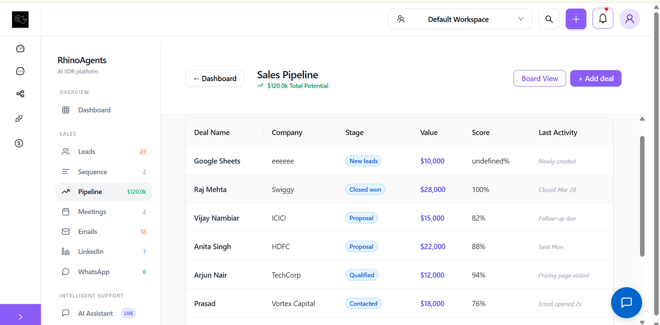Screen dimensions: 660x325
Task: Click the Arjun Nair deal name
Action: click(x=210, y=275)
